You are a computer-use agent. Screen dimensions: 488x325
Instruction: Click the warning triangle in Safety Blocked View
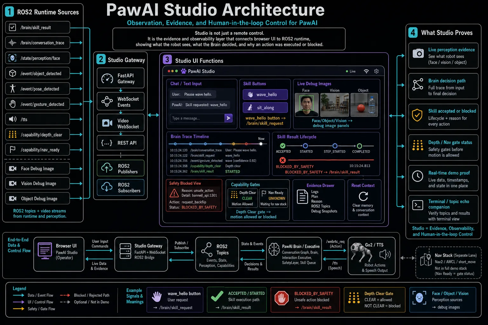coord(174,193)
